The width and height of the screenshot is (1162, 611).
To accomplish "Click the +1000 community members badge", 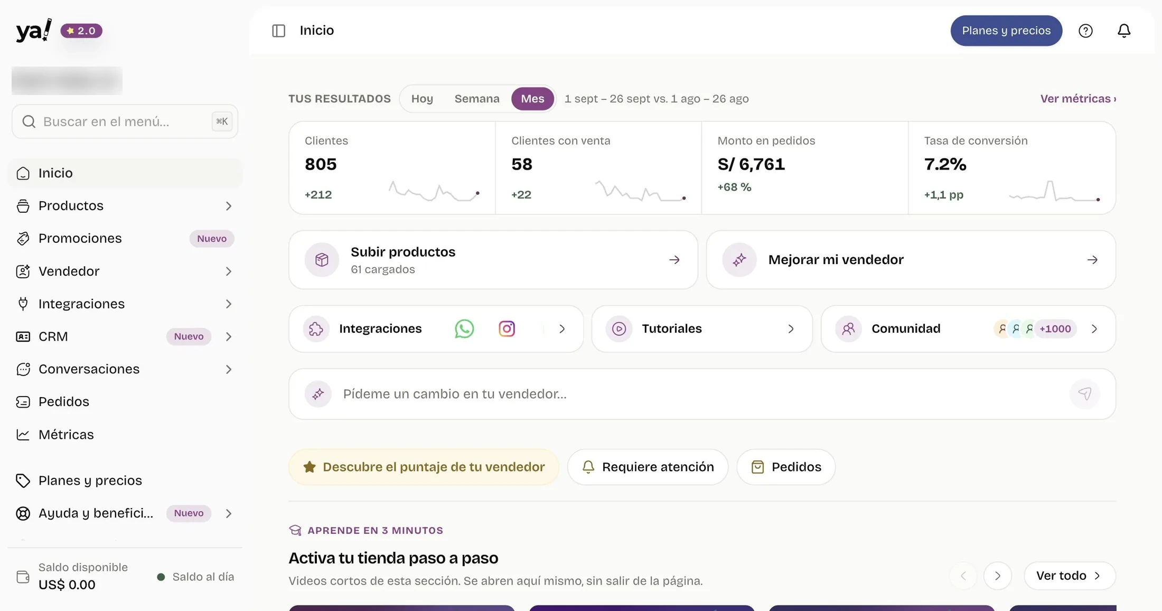I will (x=1055, y=328).
